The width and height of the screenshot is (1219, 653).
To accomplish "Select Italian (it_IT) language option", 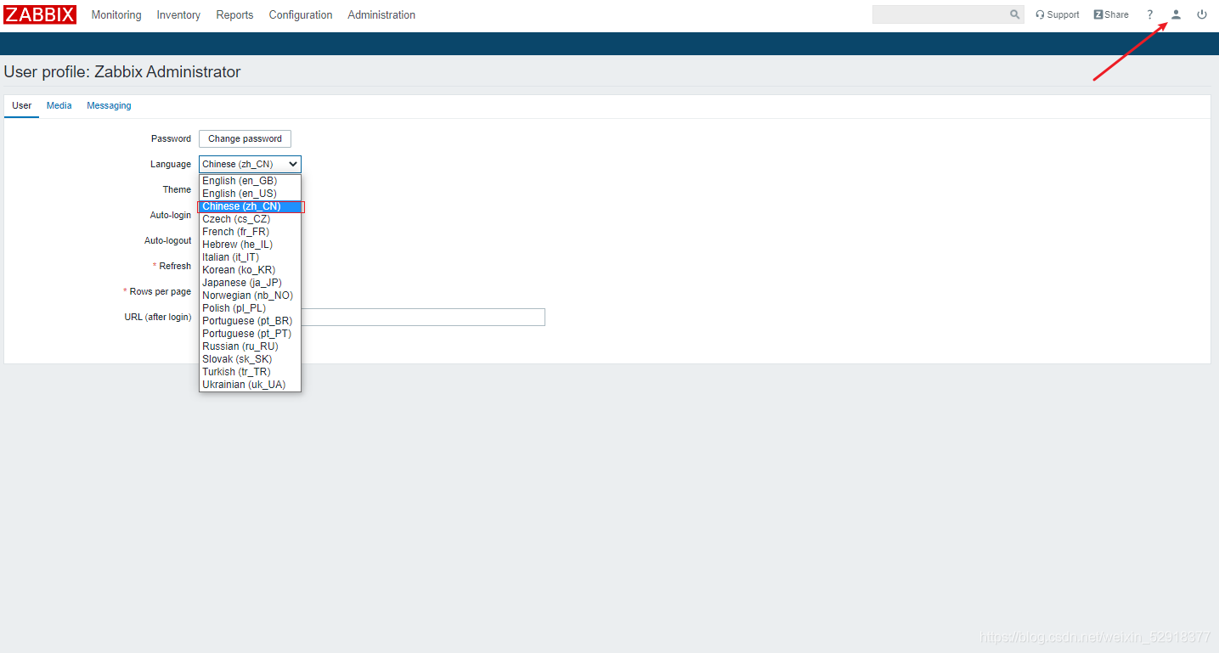I will pos(250,257).
